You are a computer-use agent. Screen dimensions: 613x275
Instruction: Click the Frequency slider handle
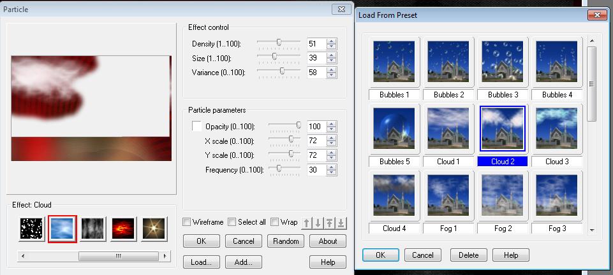279,169
